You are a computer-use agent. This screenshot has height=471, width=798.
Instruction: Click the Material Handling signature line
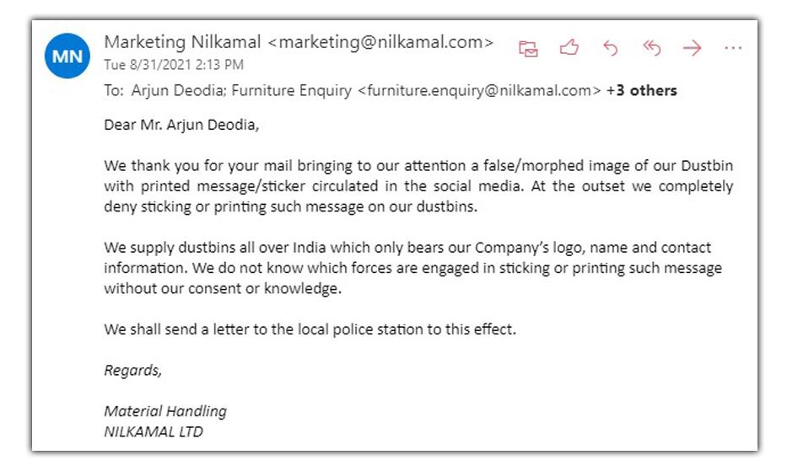tap(165, 411)
